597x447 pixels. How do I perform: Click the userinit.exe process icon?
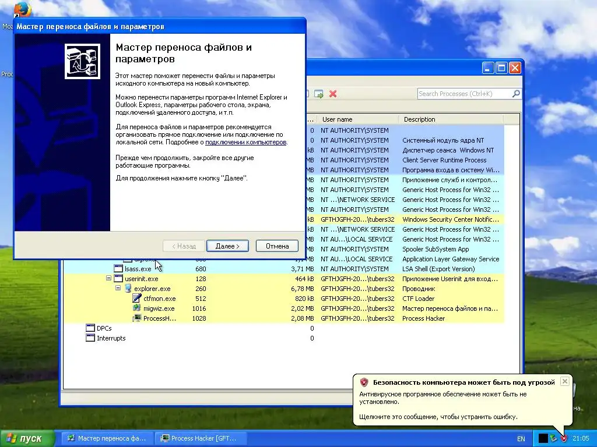pyautogui.click(x=118, y=279)
